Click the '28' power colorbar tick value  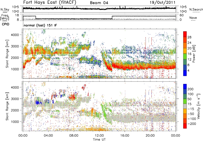[189, 37]
